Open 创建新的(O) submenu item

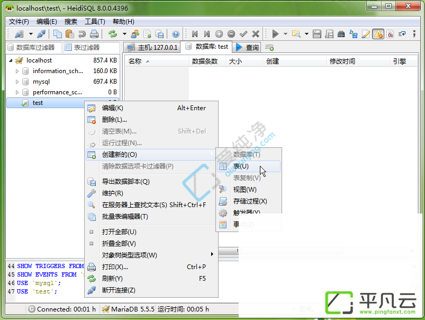[151, 155]
